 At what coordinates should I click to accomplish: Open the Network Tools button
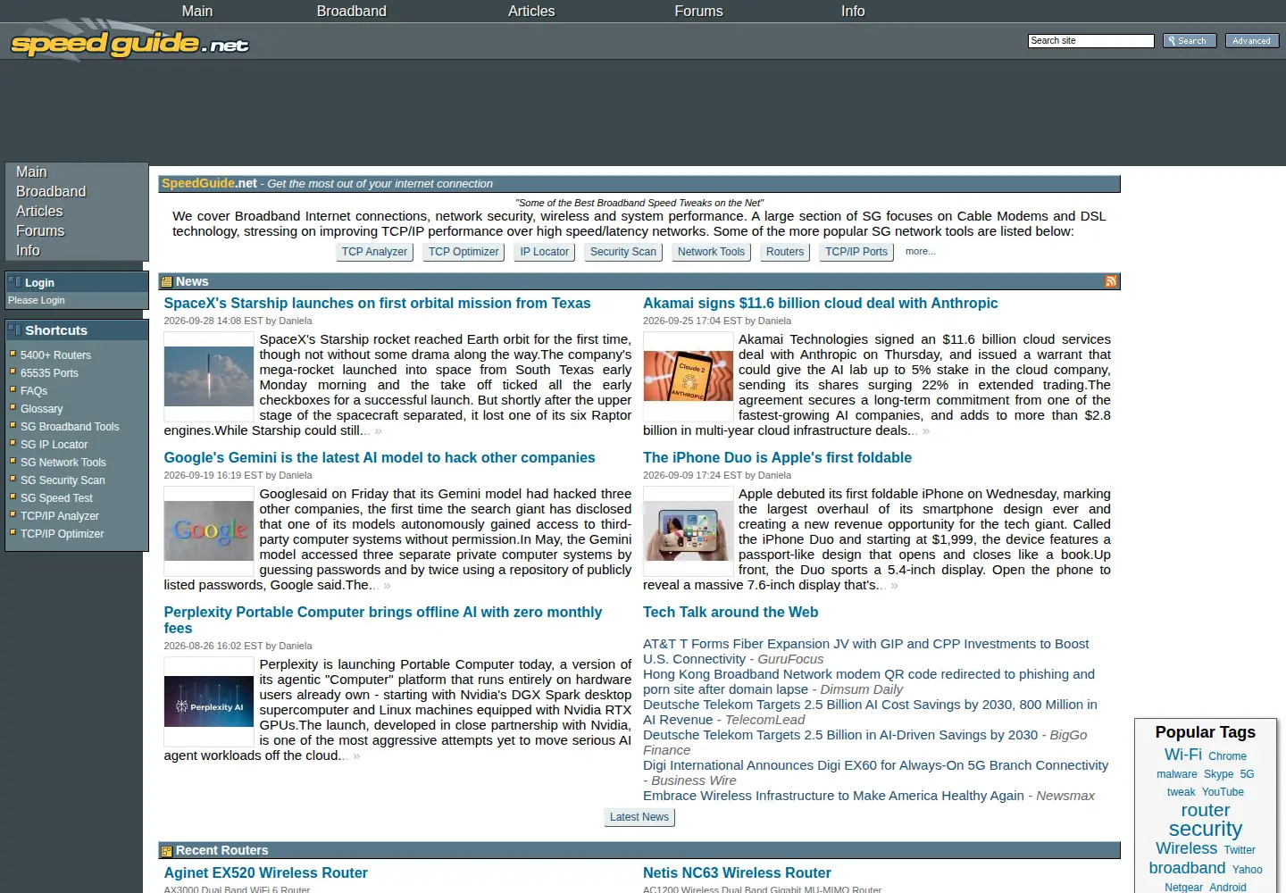coord(711,252)
